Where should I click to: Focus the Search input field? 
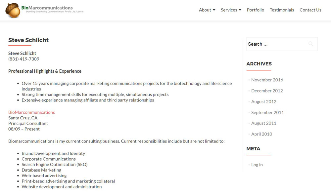(x=276, y=44)
